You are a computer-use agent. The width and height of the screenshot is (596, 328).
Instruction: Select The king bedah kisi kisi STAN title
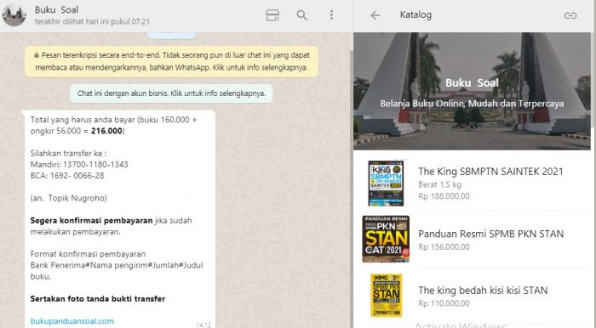(483, 291)
